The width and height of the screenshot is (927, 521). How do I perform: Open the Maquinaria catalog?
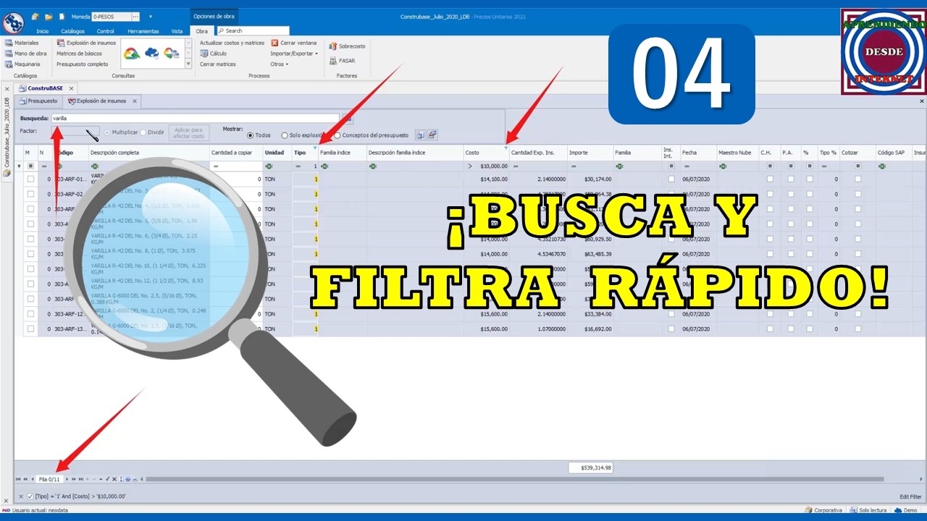point(22,64)
